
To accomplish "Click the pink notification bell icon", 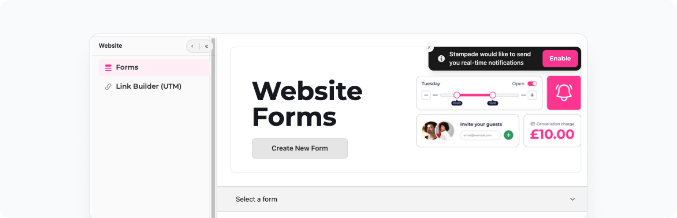I will point(564,93).
